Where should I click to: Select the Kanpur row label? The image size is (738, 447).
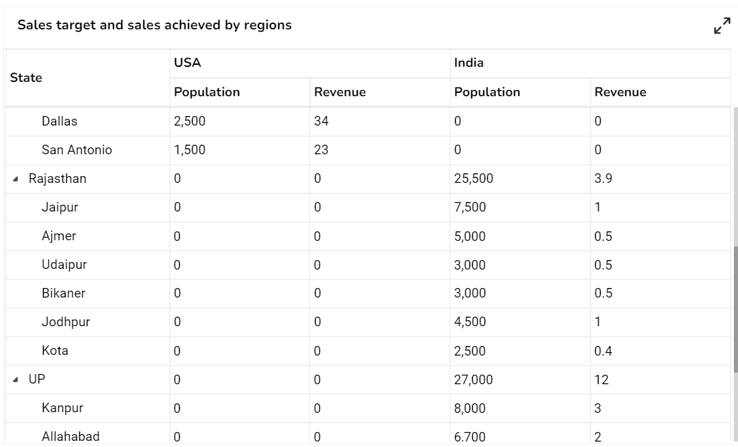coord(62,408)
